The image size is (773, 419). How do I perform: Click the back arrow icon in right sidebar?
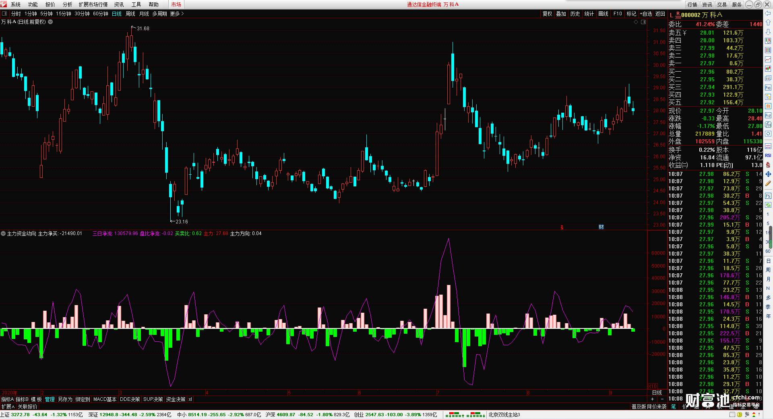pos(768,13)
